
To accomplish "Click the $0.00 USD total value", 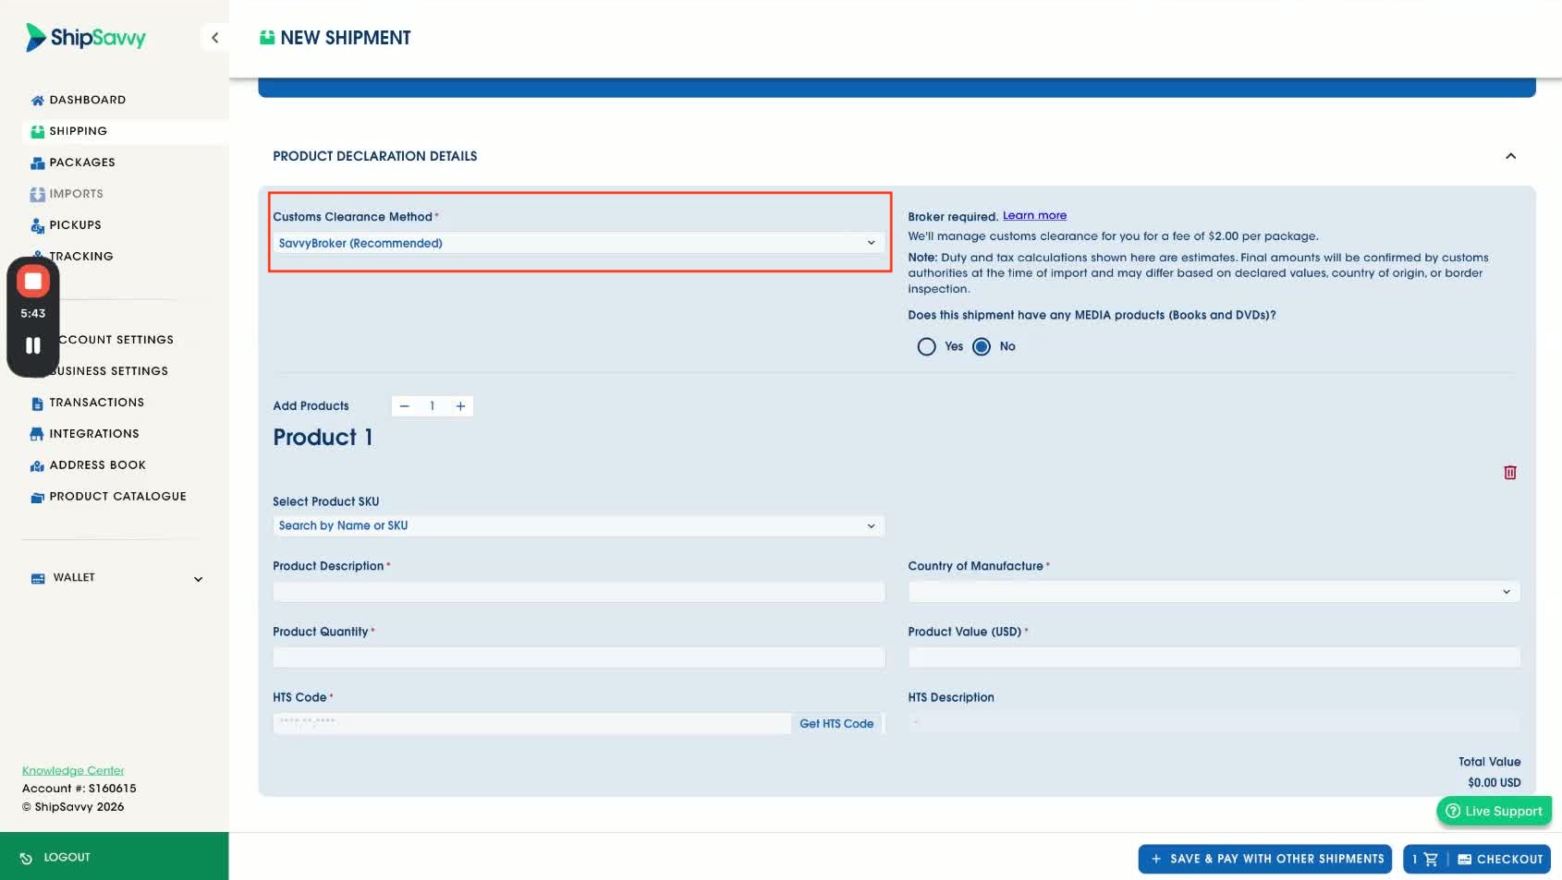I will pos(1494,783).
